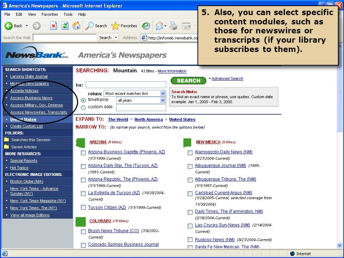This screenshot has height=258, width=344.
Task: Open Favorites star toolbar icon
Action: [x=115, y=26]
